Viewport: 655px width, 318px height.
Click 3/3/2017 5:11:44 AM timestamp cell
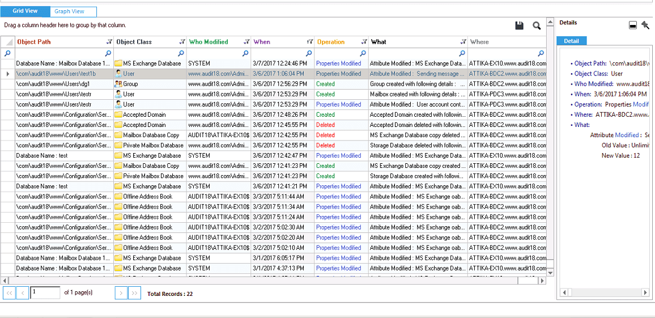[x=283, y=196]
